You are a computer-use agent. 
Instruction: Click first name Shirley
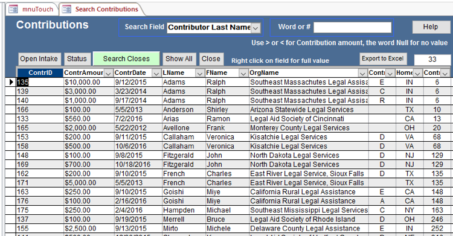[x=226, y=110]
